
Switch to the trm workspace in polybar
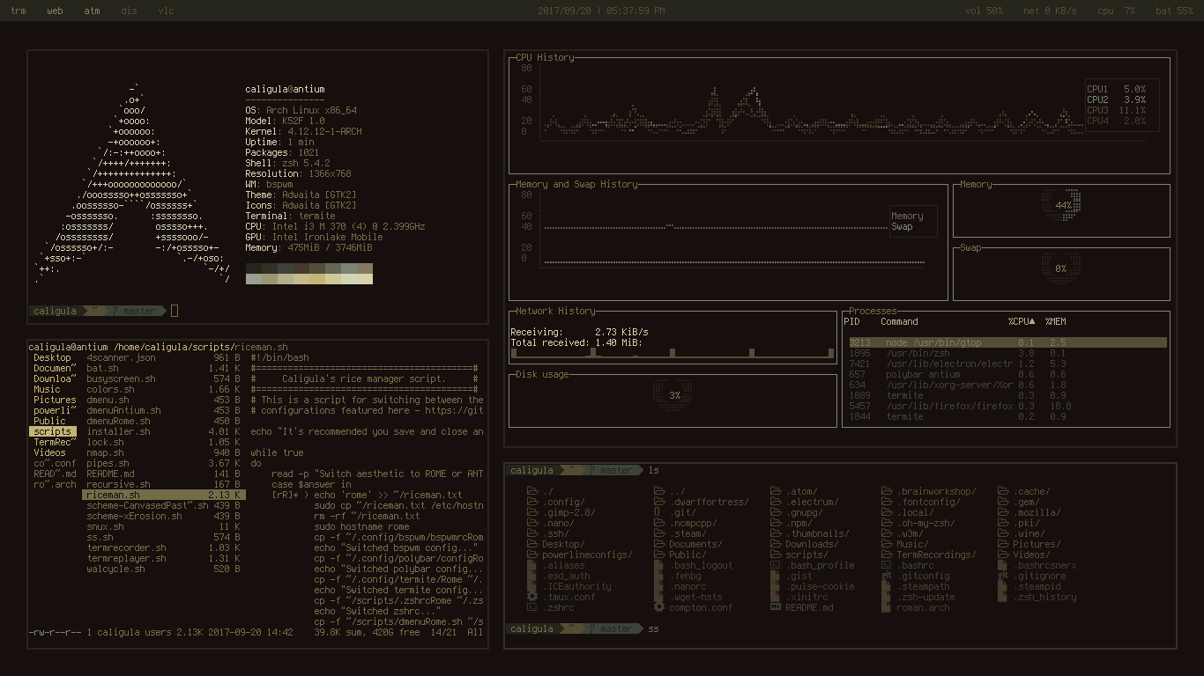pos(18,11)
